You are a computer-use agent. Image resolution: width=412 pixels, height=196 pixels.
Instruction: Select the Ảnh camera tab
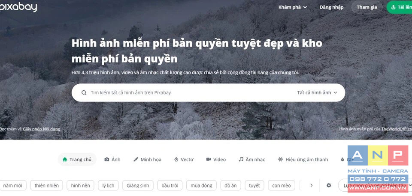click(112, 159)
